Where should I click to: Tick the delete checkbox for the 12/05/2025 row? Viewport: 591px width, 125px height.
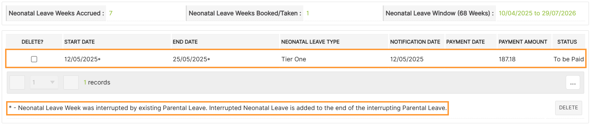click(34, 59)
